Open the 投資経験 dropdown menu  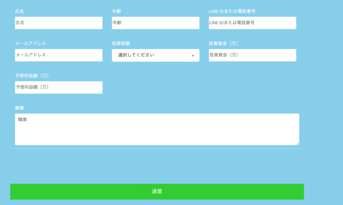pos(155,55)
